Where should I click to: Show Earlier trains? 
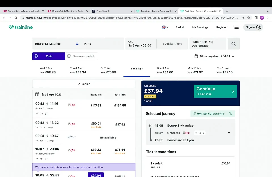[x=84, y=84]
